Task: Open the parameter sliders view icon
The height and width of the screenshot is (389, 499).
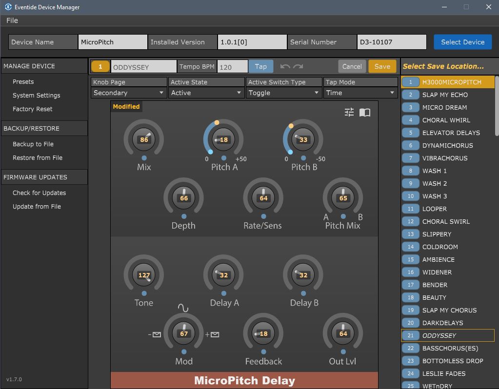Action: click(x=349, y=112)
